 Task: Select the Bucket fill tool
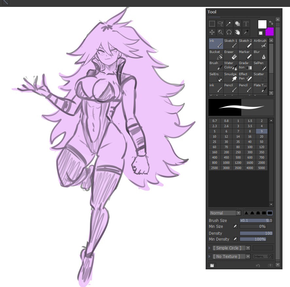216,55
